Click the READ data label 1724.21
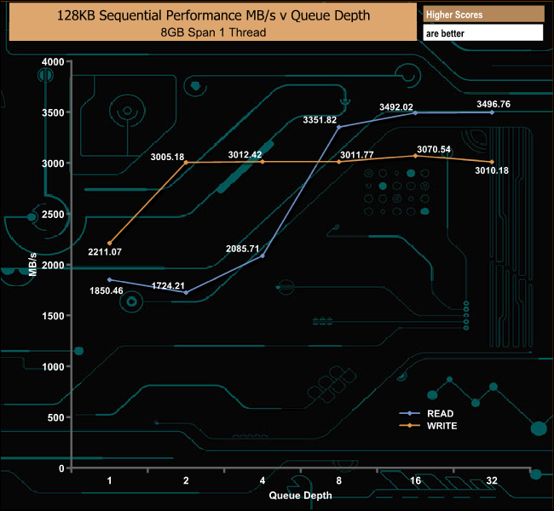The height and width of the screenshot is (511, 554). [168, 285]
